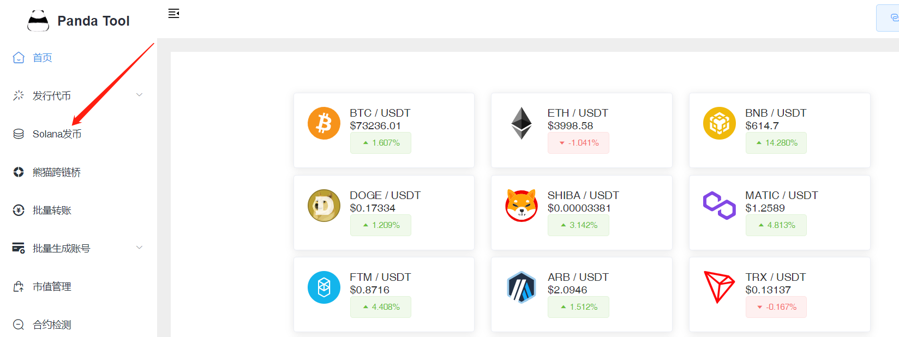
Task: Click the Dogecoin icon
Action: click(x=324, y=206)
